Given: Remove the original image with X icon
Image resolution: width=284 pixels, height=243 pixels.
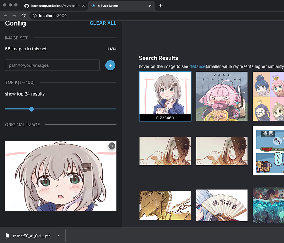Looking at the screenshot, I should pyautogui.click(x=112, y=146).
